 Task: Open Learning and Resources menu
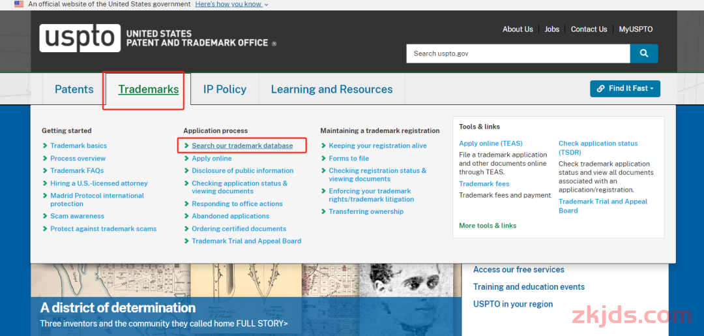point(332,89)
